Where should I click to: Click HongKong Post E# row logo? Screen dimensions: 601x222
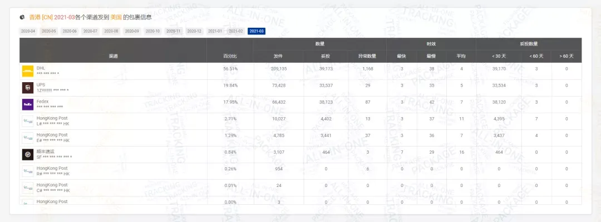pyautogui.click(x=28, y=138)
